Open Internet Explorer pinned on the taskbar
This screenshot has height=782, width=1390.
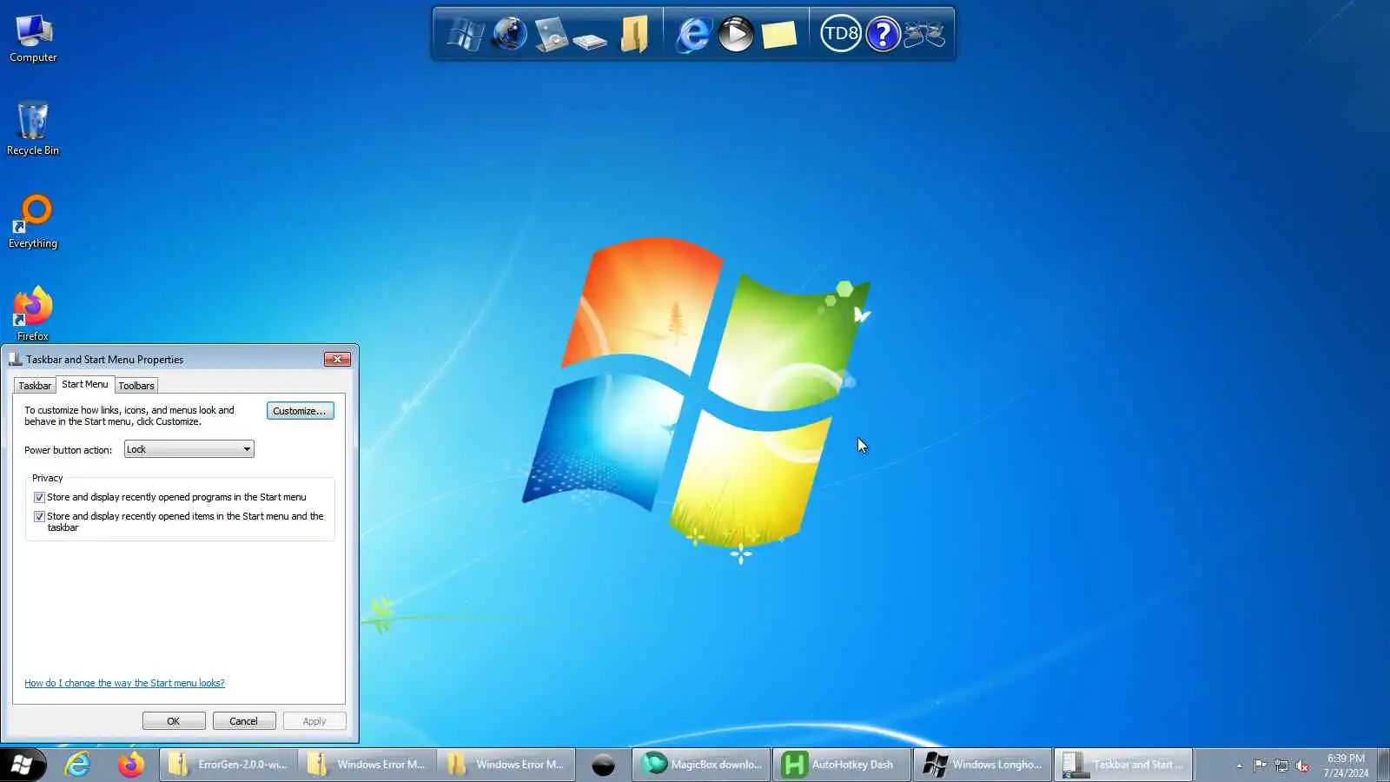pyautogui.click(x=78, y=765)
